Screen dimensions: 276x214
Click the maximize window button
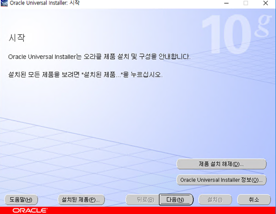point(246,3)
